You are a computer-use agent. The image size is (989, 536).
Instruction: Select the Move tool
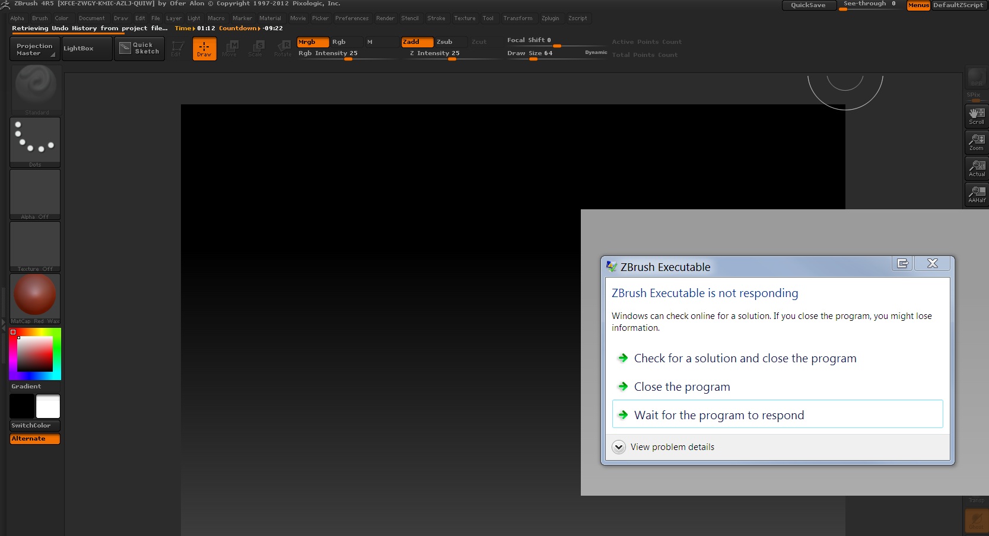[230, 49]
